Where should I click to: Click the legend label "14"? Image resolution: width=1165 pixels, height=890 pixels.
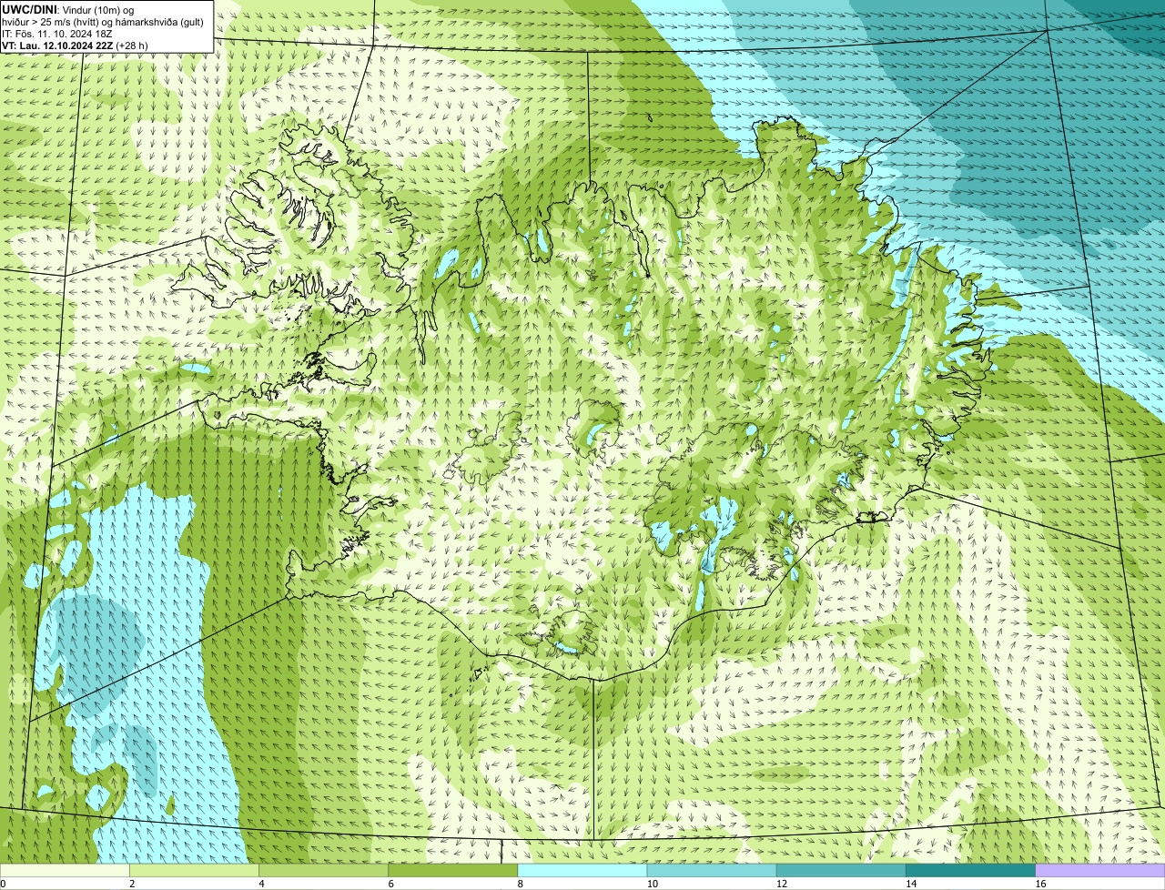pyautogui.click(x=911, y=884)
